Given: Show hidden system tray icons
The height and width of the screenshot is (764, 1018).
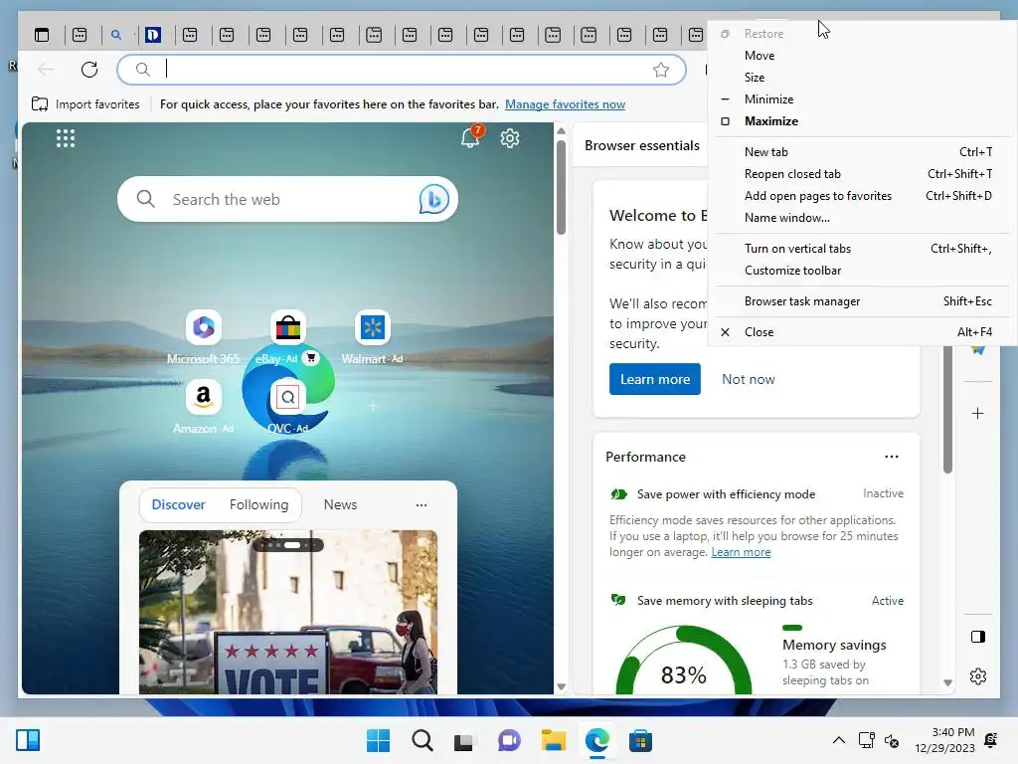Looking at the screenshot, I should (839, 740).
